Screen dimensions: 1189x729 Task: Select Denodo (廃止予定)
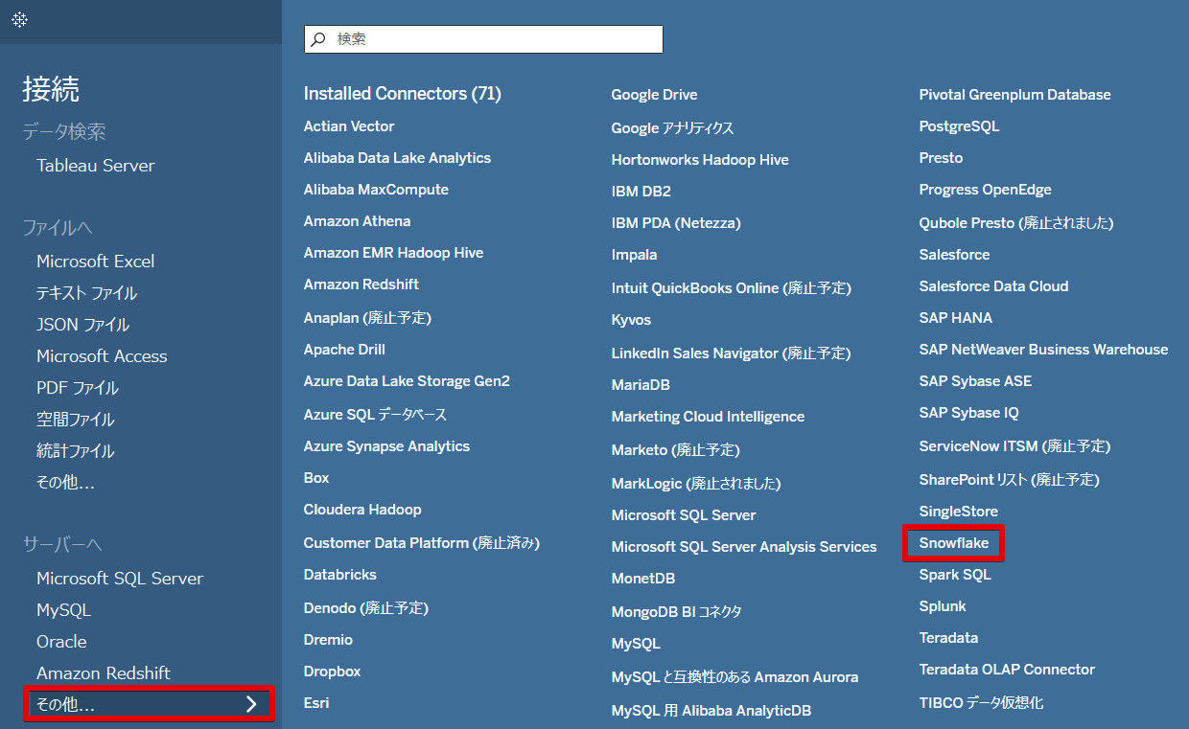366,607
